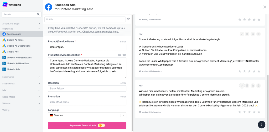Open LinkedIn Ad Descriptions in the sidebar
This screenshot has width=269, height=132.
(x=22, y=57)
